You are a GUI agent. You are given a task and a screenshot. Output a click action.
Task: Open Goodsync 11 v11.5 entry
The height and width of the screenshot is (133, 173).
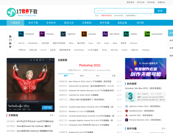[82, 111]
